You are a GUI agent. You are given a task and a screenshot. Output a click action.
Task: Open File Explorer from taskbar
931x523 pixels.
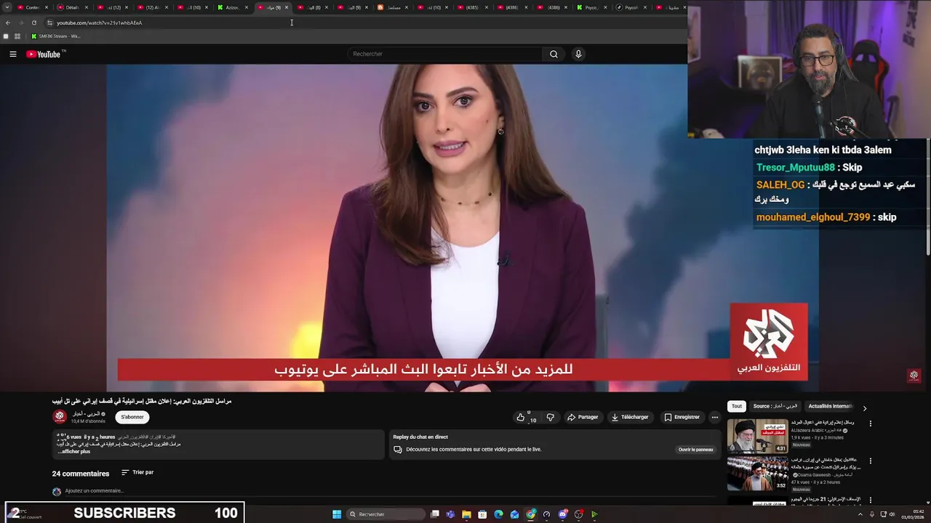(466, 514)
